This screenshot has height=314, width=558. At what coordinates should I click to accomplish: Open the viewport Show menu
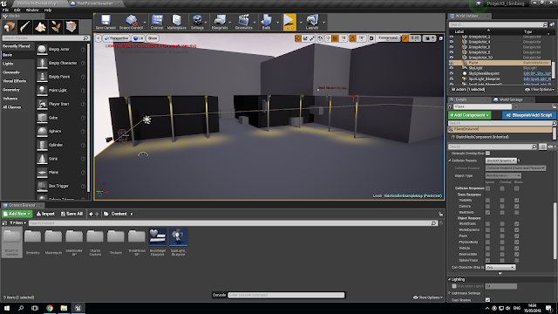(153, 38)
